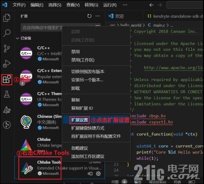Choose 禁用 in context menu
This screenshot has height=184, width=204.
click(96, 52)
